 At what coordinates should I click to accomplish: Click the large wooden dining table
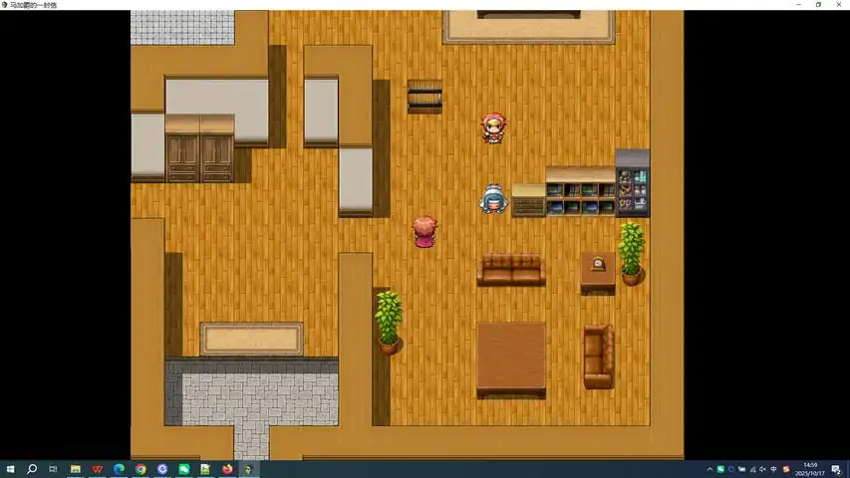point(510,358)
